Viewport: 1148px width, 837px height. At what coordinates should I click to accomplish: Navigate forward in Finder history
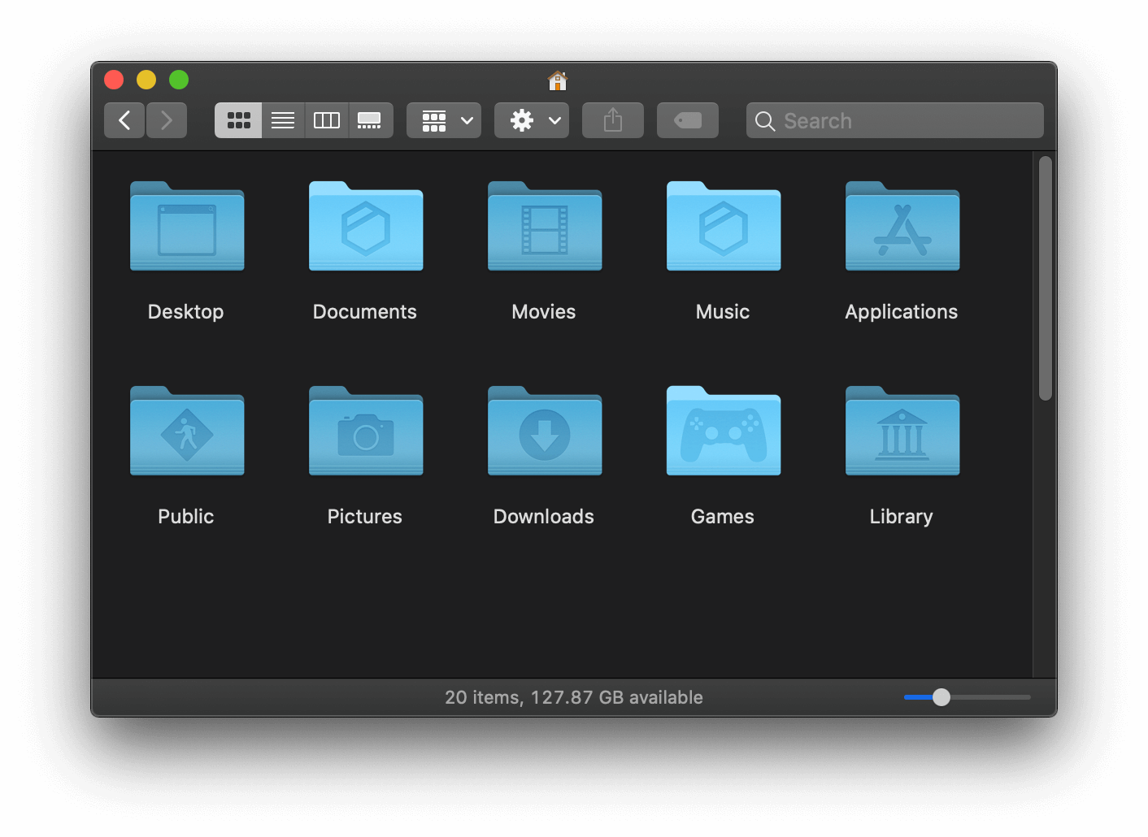[167, 119]
